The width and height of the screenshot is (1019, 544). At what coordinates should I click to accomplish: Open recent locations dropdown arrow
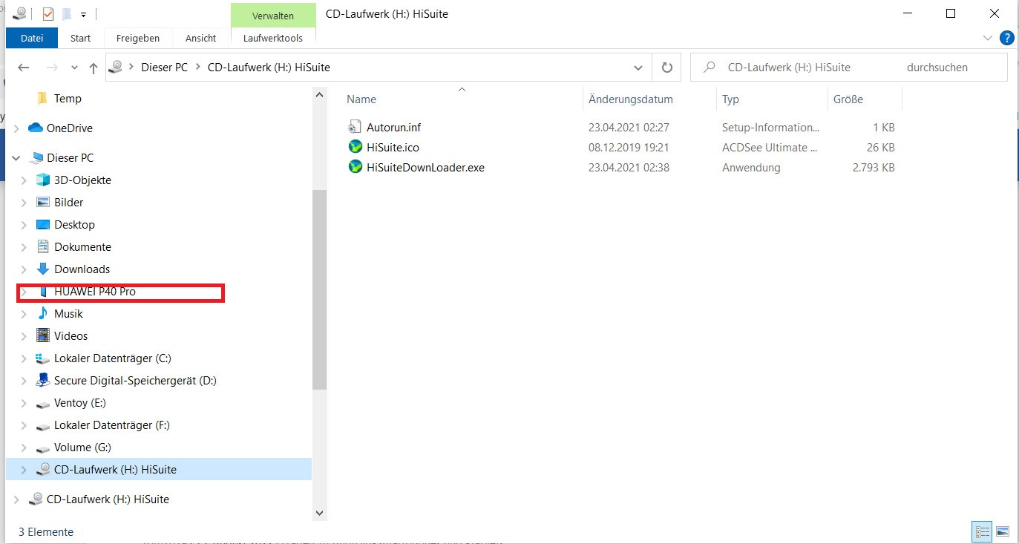tap(74, 68)
